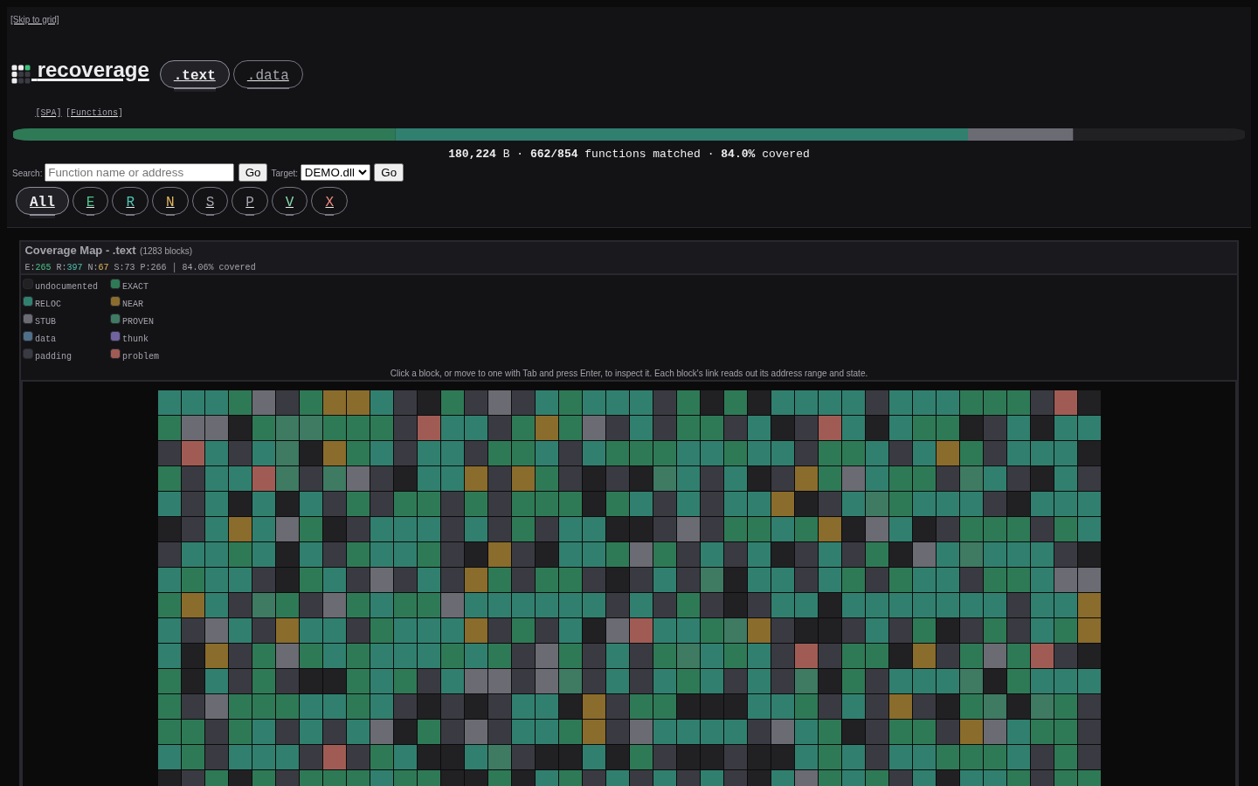Toggle the E exact filter
This screenshot has height=786, width=1258.
(x=90, y=201)
